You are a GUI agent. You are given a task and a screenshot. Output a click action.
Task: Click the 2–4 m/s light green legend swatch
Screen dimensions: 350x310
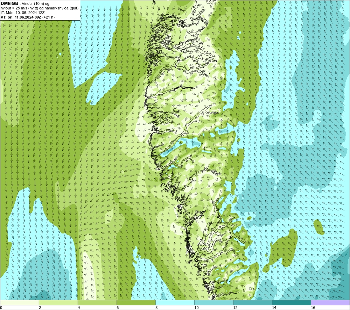pos(58,302)
